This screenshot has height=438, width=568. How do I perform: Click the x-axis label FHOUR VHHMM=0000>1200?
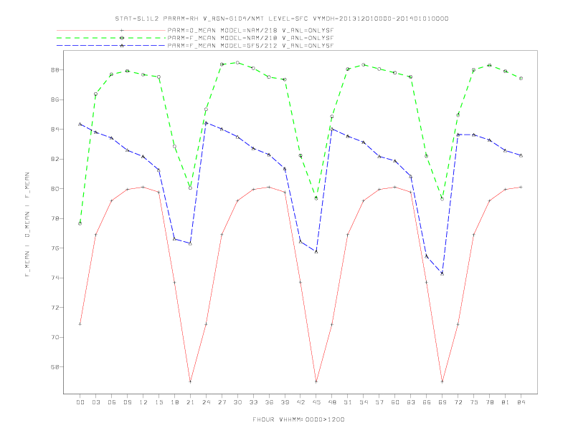[x=298, y=419]
